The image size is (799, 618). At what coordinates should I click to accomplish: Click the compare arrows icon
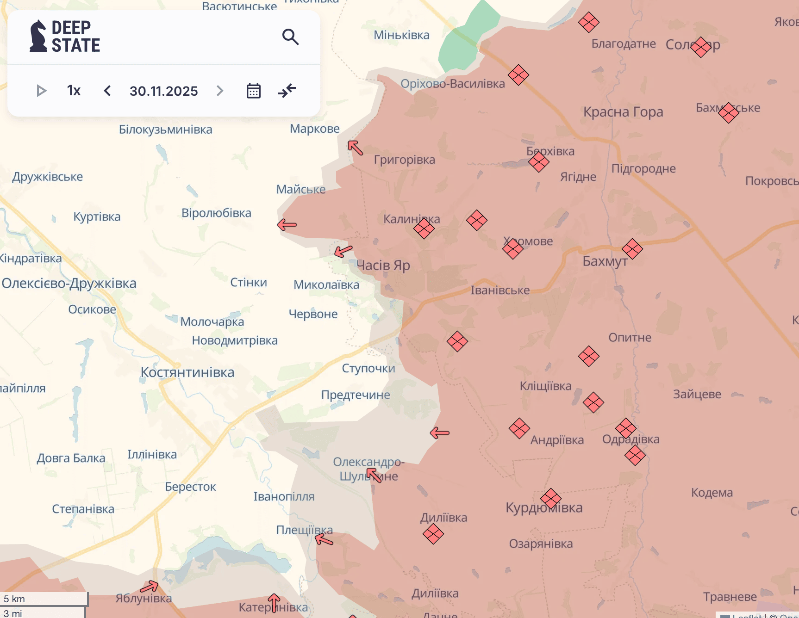pos(287,91)
